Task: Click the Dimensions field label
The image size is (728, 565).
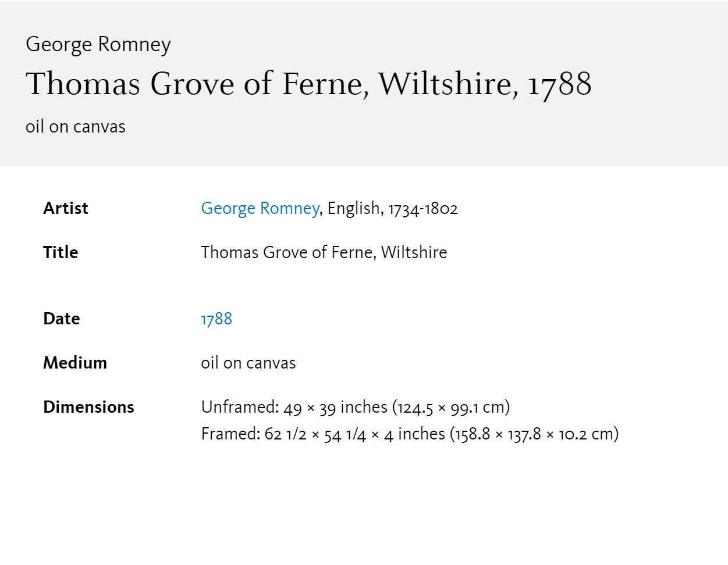Action: [88, 407]
